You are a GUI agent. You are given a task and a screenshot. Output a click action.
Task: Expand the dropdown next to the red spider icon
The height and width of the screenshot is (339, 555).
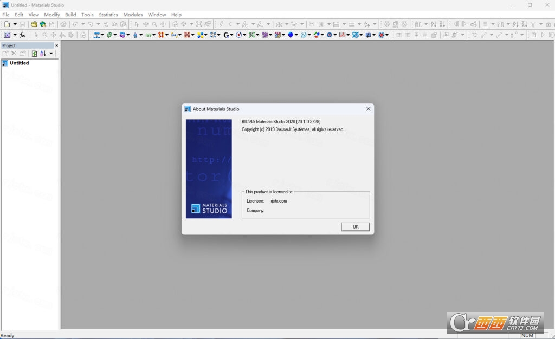(x=387, y=35)
